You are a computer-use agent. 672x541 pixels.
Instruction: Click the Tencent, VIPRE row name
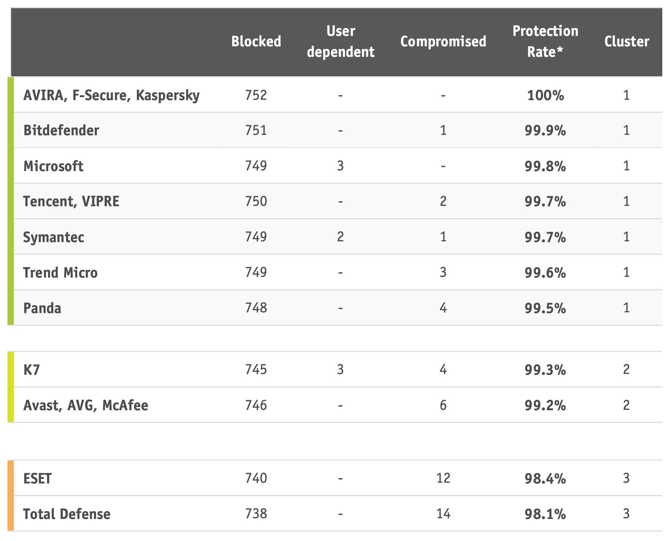click(x=71, y=201)
